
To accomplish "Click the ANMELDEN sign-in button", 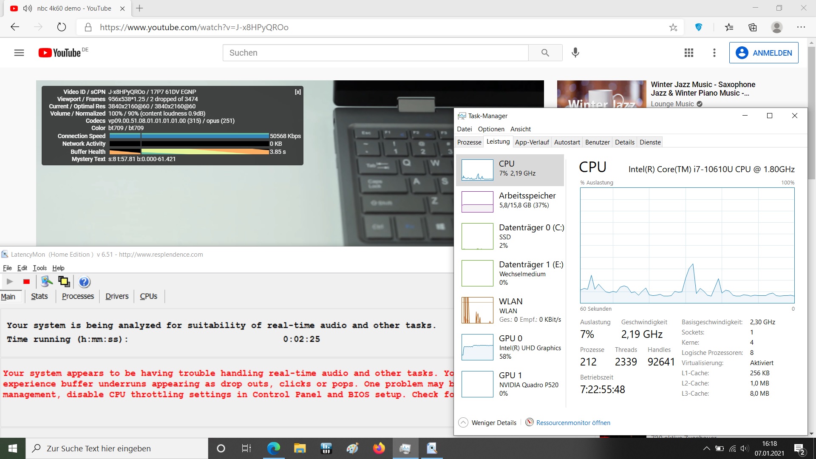I will 764,53.
